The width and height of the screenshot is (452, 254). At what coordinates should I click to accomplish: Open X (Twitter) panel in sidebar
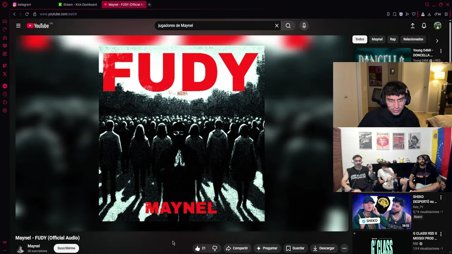(5, 74)
